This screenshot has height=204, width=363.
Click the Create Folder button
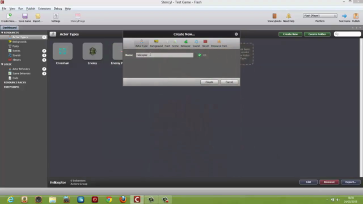pos(317,34)
